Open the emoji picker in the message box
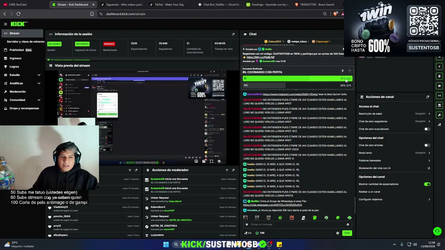 pyautogui.click(x=348, y=224)
